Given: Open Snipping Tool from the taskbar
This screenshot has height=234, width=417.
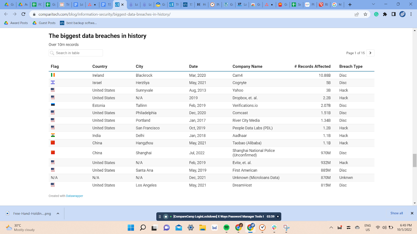Looking at the screenshot, I should point(286,228).
